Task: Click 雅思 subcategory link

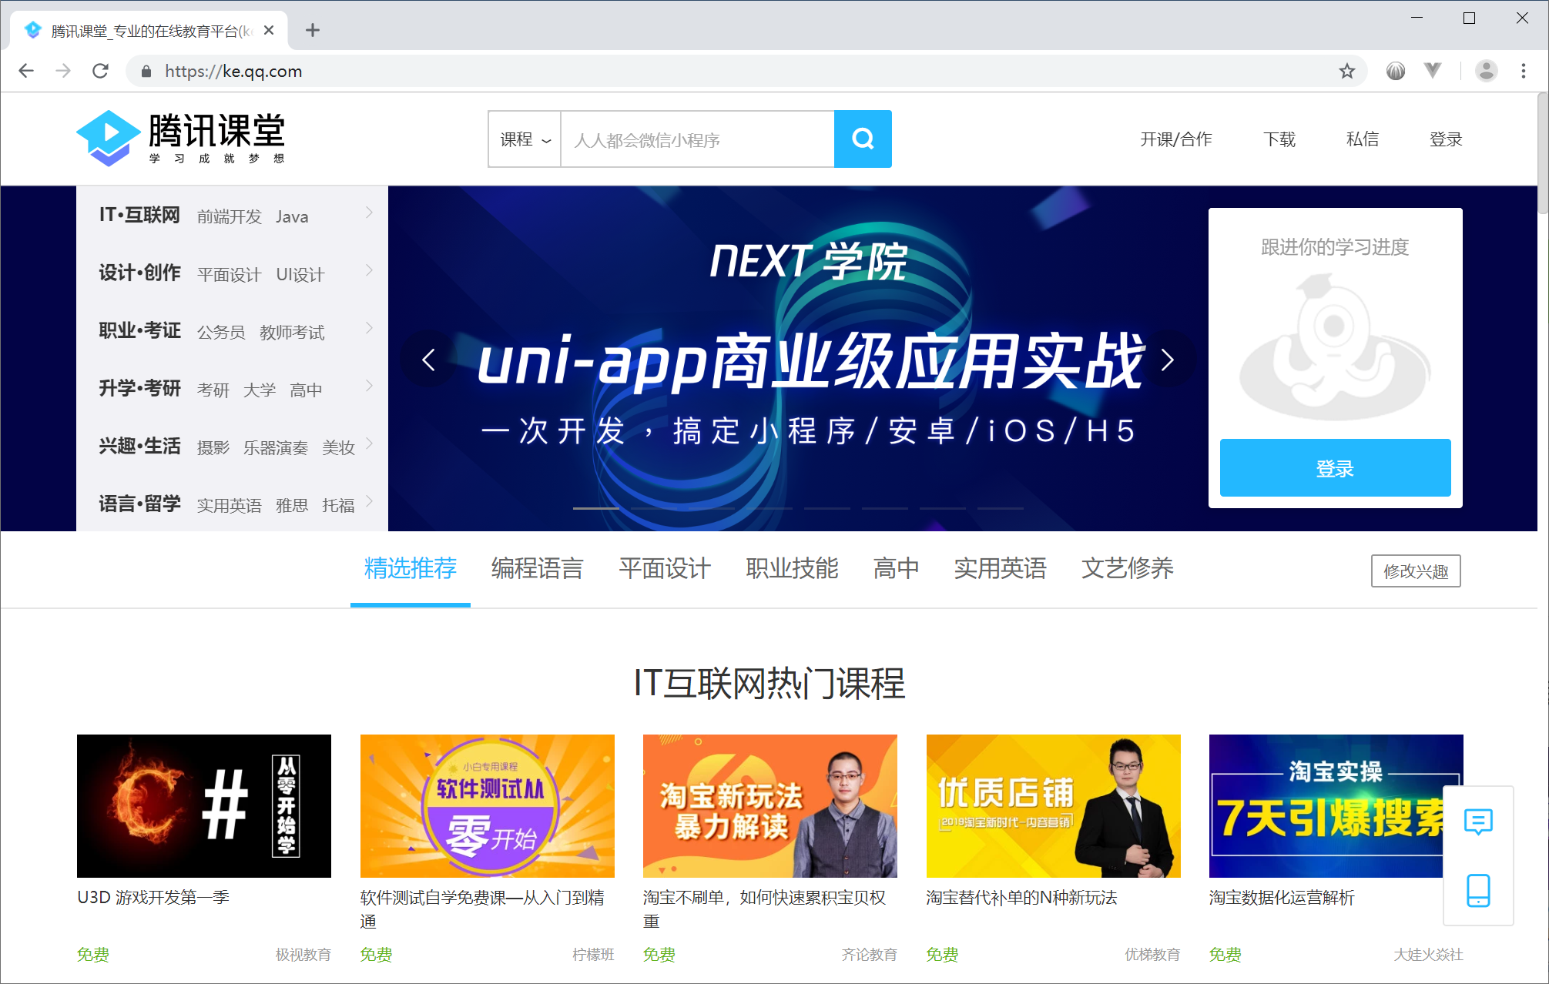Action: click(x=292, y=506)
